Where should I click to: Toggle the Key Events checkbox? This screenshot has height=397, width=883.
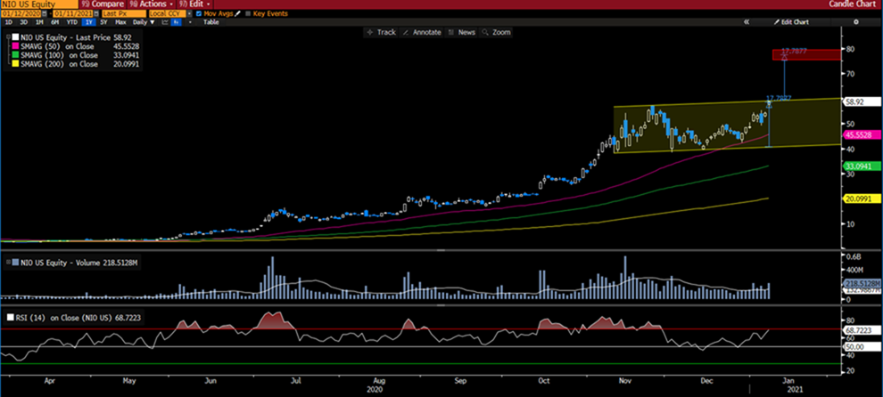(248, 13)
